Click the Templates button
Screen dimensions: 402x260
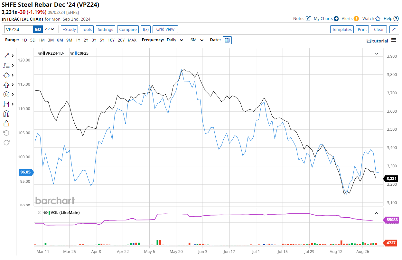tap(342, 29)
